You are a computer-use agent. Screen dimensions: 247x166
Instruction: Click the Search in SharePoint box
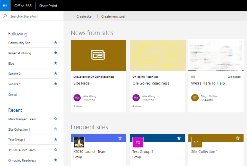pyautogui.click(x=32, y=16)
